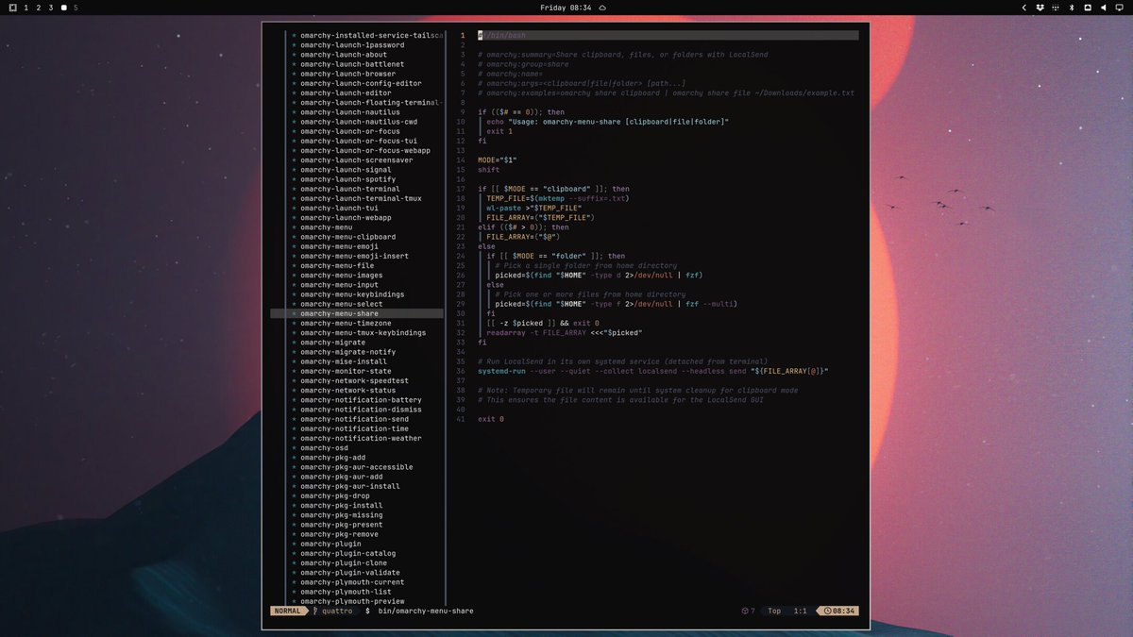Open the Omarchy menu icon in top bar
Image resolution: width=1133 pixels, height=637 pixels.
point(12,8)
